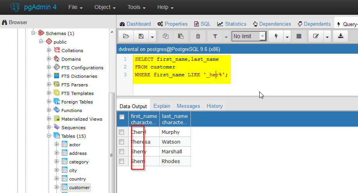358x193 pixels.
Task: Click the Foreign Tables icon
Action: pos(57,101)
